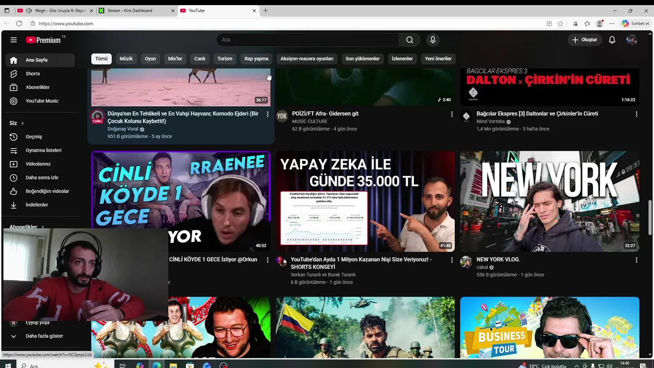654x368 pixels.
Task: Open the MUSİC CULTURE channel link
Action: click(310, 122)
